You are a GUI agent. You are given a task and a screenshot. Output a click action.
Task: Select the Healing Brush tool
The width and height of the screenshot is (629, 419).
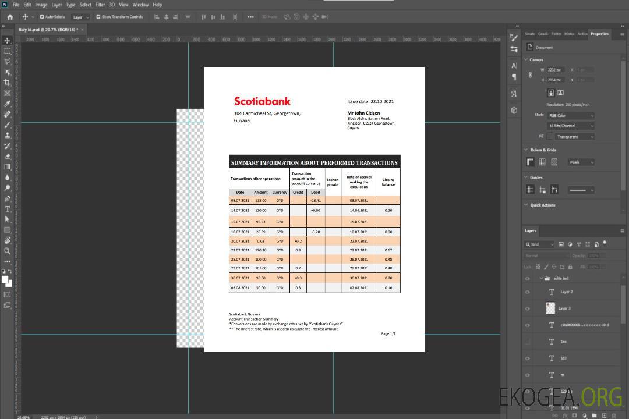click(x=7, y=114)
